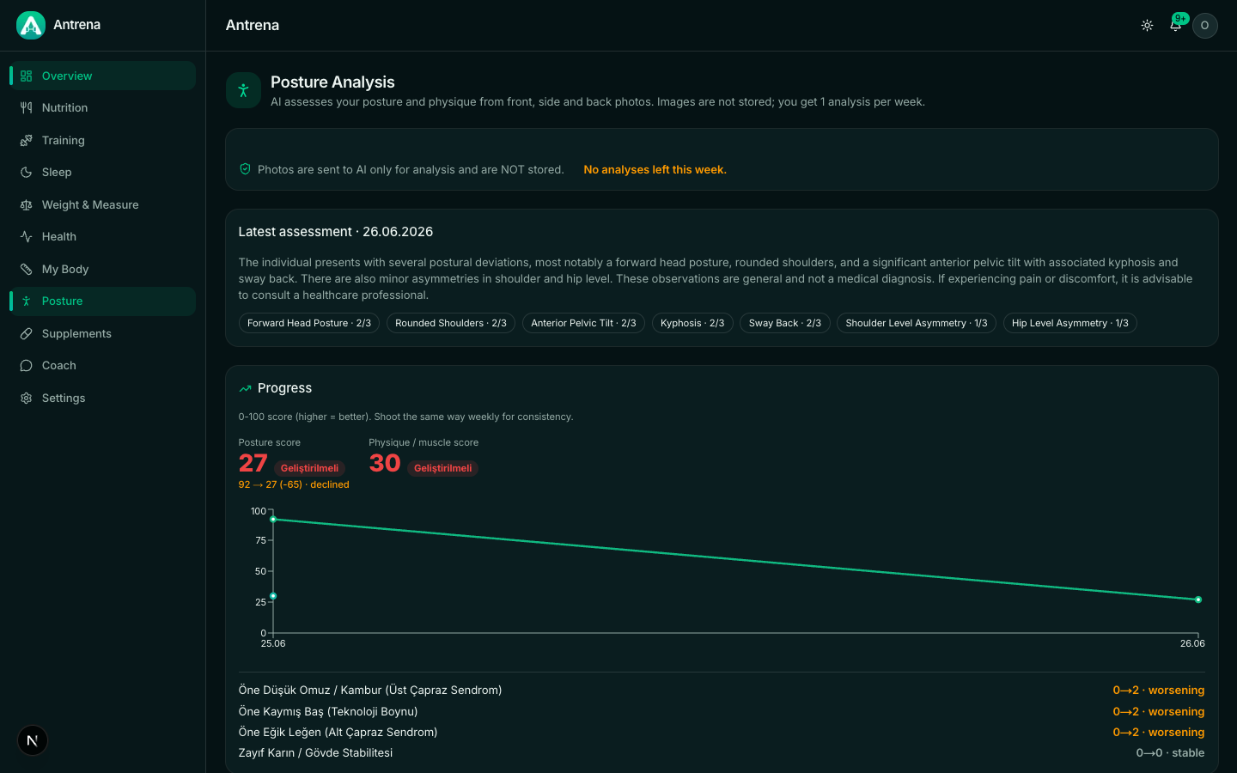Open the user avatar menu

point(1205,26)
